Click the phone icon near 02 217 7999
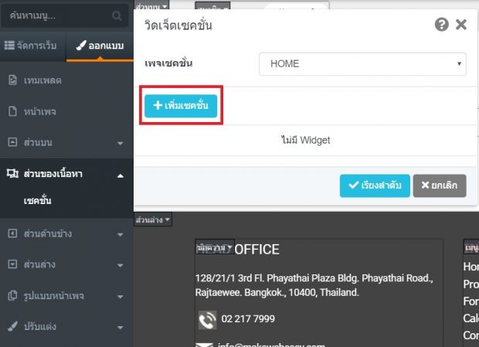The width and height of the screenshot is (479, 347). [x=207, y=320]
